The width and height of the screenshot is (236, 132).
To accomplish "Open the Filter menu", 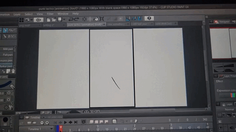I will point(50,14).
